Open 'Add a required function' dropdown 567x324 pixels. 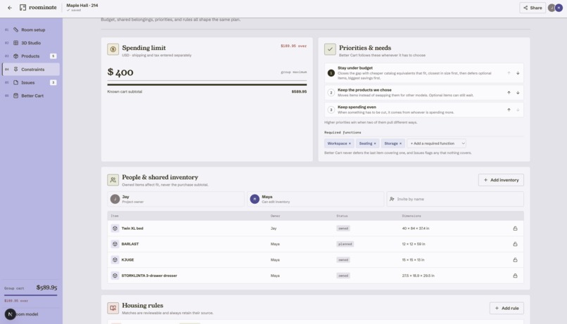(436, 143)
